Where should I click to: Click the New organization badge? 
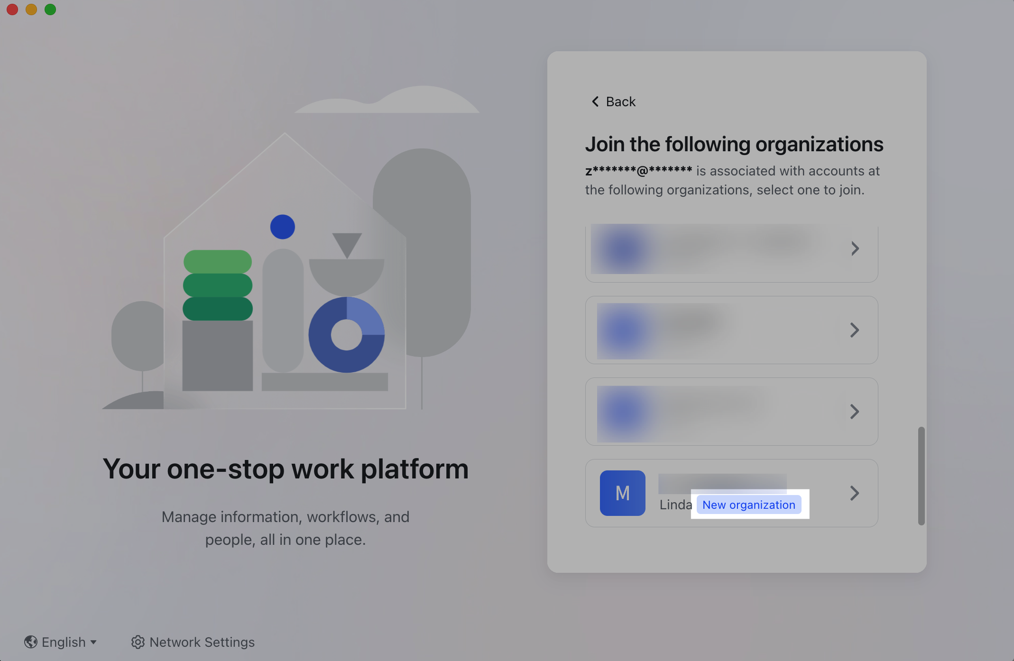tap(748, 505)
